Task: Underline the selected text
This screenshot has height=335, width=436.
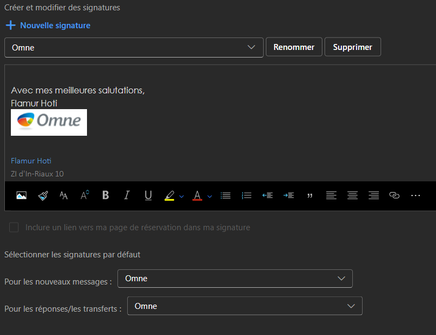Action: coord(148,195)
